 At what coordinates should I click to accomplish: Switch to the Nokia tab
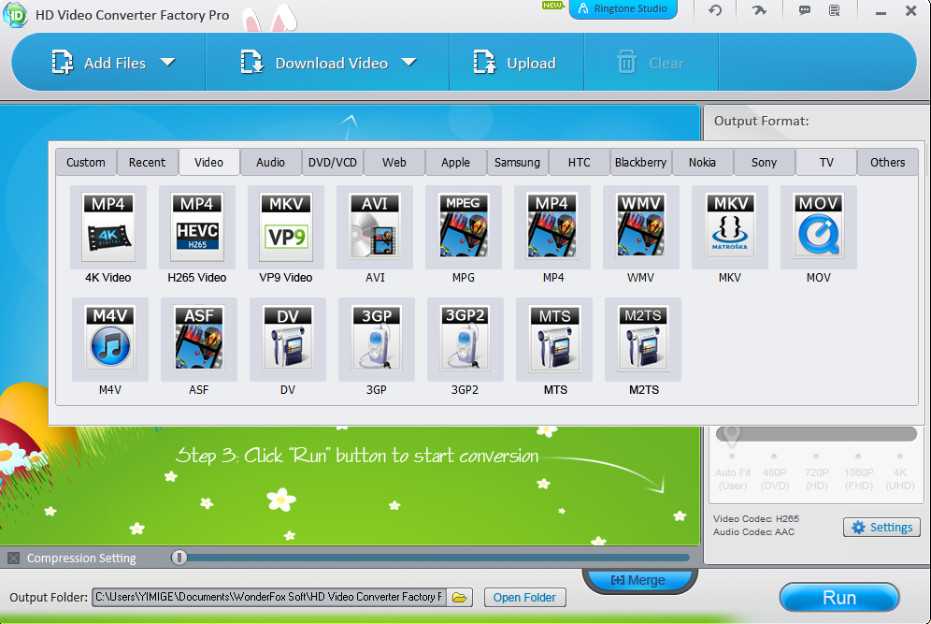click(702, 162)
